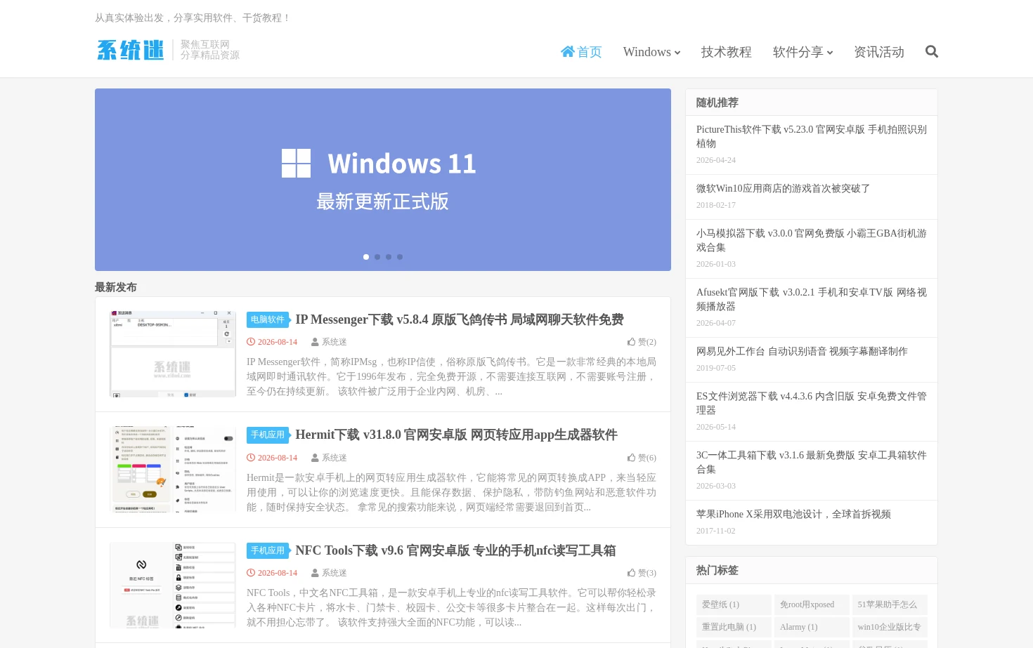Open the Afusekt官网版下载 recommended link

[x=812, y=299]
